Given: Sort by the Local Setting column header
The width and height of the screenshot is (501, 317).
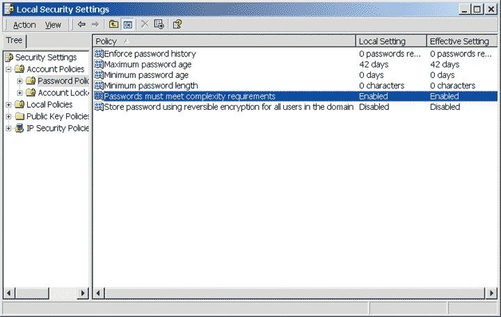Looking at the screenshot, I should [x=390, y=42].
